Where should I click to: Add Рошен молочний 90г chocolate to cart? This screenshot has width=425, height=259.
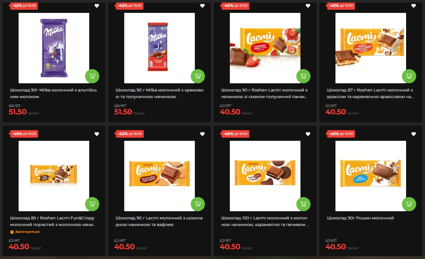409,204
